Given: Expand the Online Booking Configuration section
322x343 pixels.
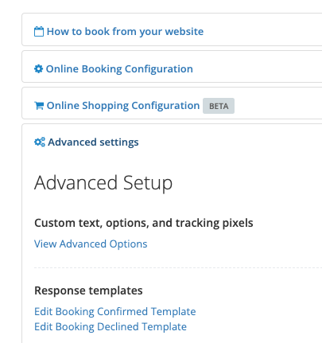Looking at the screenshot, I should point(119,69).
